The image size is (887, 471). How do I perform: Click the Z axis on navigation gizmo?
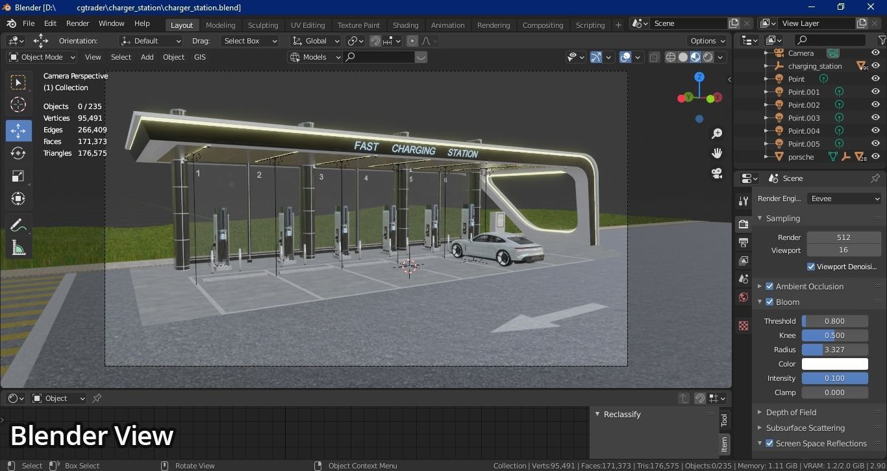click(699, 77)
